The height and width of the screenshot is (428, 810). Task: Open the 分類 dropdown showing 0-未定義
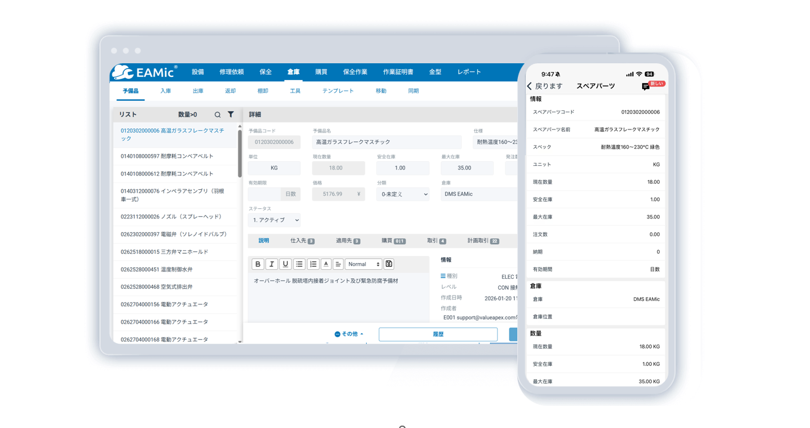coord(403,193)
